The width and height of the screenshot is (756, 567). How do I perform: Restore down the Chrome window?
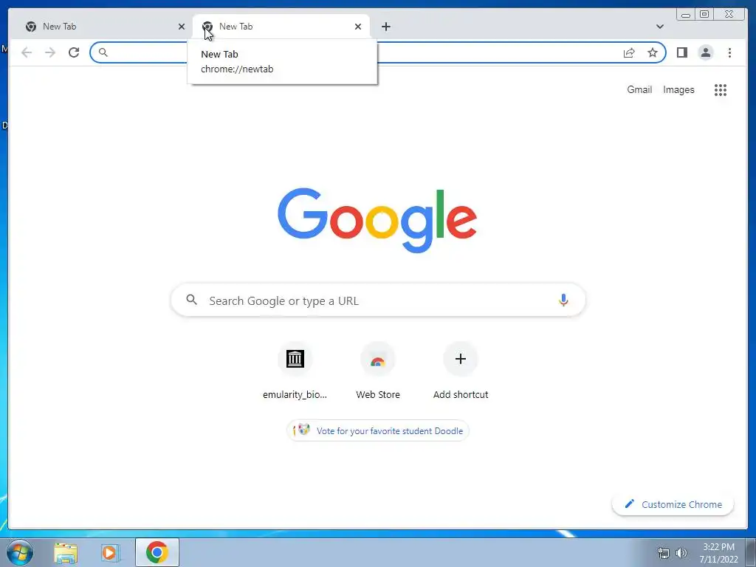[x=704, y=15]
